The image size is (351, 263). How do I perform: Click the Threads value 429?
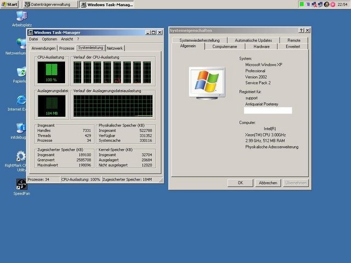(x=88, y=135)
